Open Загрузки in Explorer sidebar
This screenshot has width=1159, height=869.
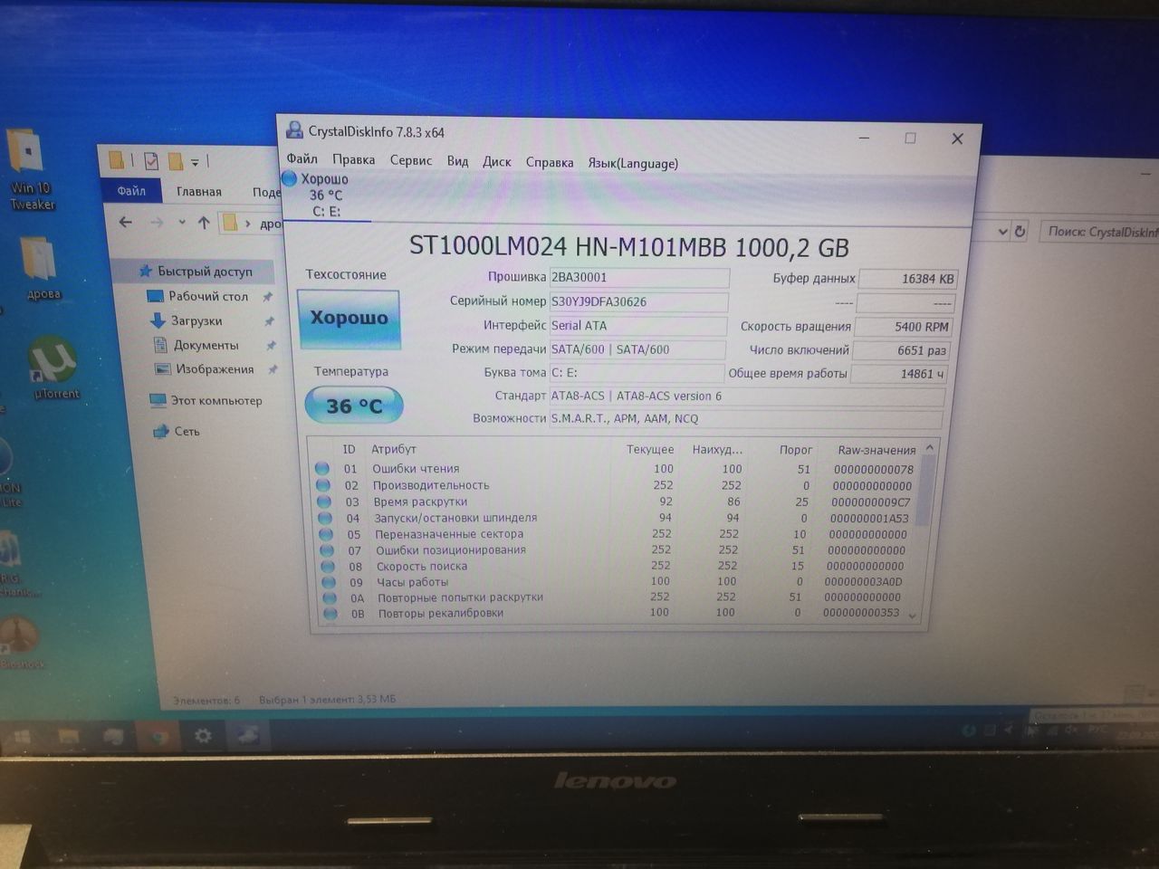coord(196,320)
